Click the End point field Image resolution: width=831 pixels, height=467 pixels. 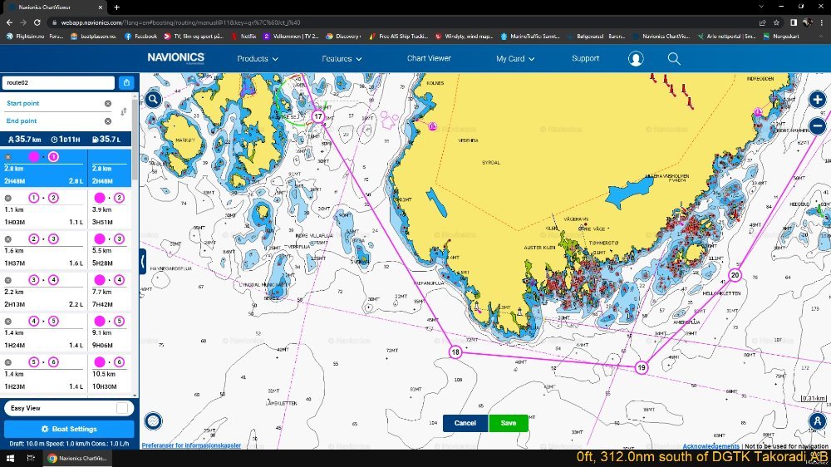(x=53, y=121)
